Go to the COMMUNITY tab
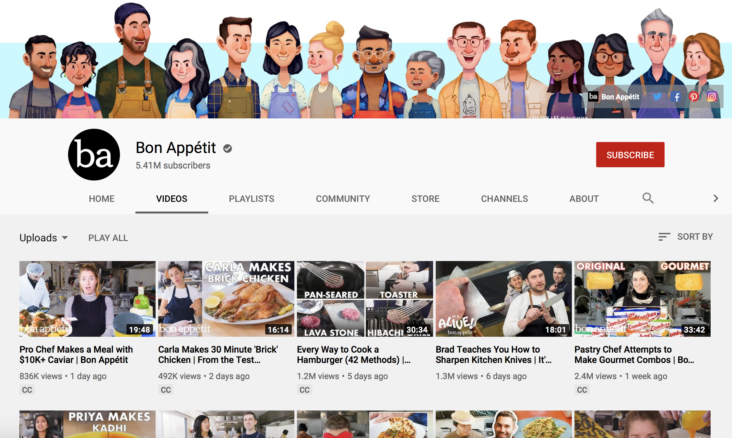This screenshot has height=438, width=732. pyautogui.click(x=343, y=199)
